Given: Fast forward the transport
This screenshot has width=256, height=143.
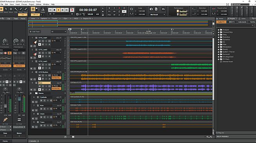Looking at the screenshot, I should click(67, 10).
